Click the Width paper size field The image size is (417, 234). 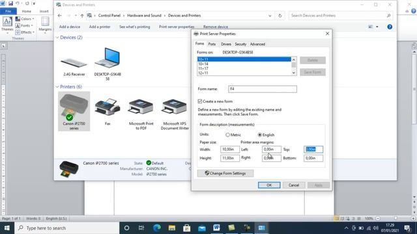pos(230,149)
